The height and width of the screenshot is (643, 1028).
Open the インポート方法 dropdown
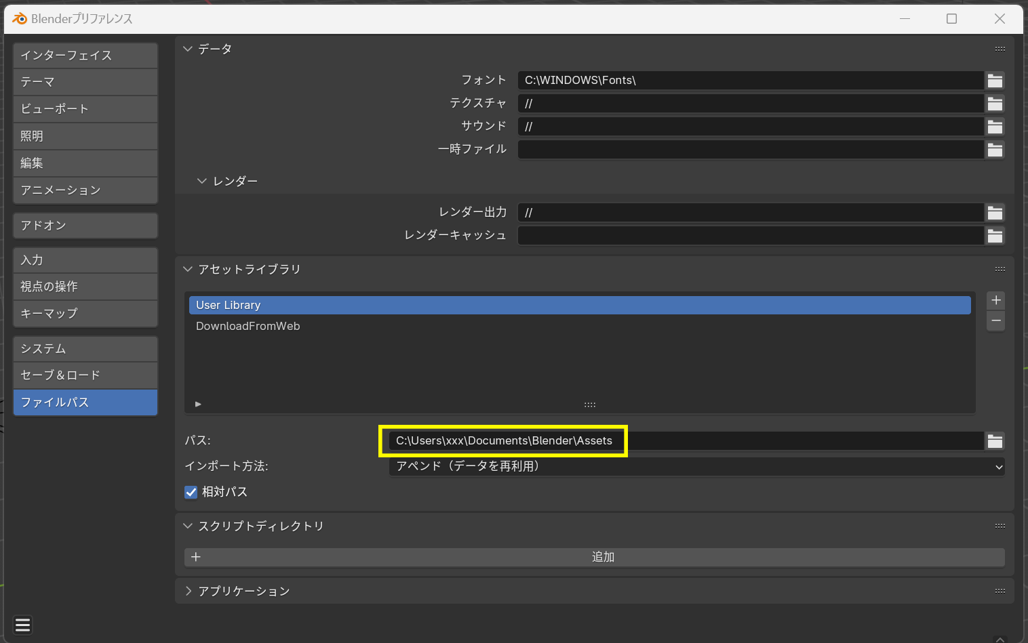point(696,466)
